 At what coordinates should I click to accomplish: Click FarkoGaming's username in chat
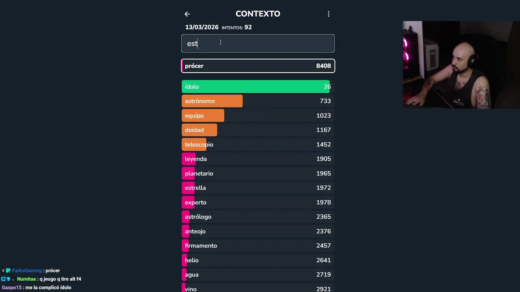coord(27,271)
